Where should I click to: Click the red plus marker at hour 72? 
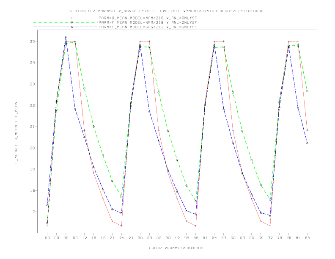tap(270, 226)
